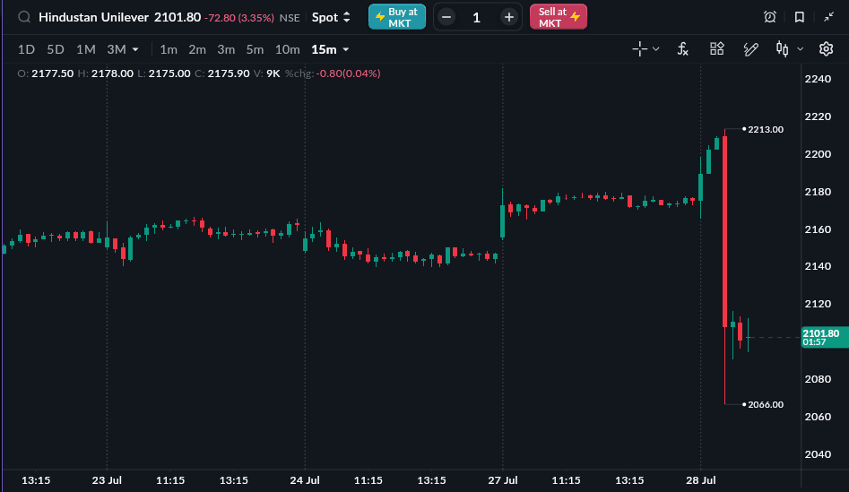Screen dimensions: 849x492
Task: Open the Spot segment dropdown
Action: [x=331, y=17]
